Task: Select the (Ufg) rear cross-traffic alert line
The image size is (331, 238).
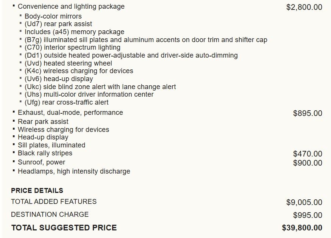Action: pyautogui.click(x=66, y=102)
